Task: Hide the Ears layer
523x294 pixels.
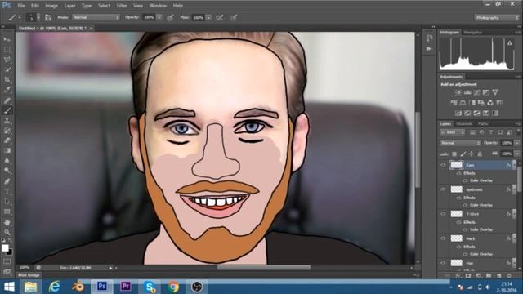Action: click(443, 165)
